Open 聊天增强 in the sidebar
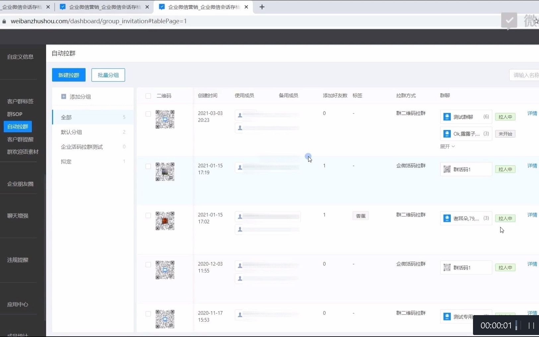The image size is (539, 337). (x=18, y=216)
